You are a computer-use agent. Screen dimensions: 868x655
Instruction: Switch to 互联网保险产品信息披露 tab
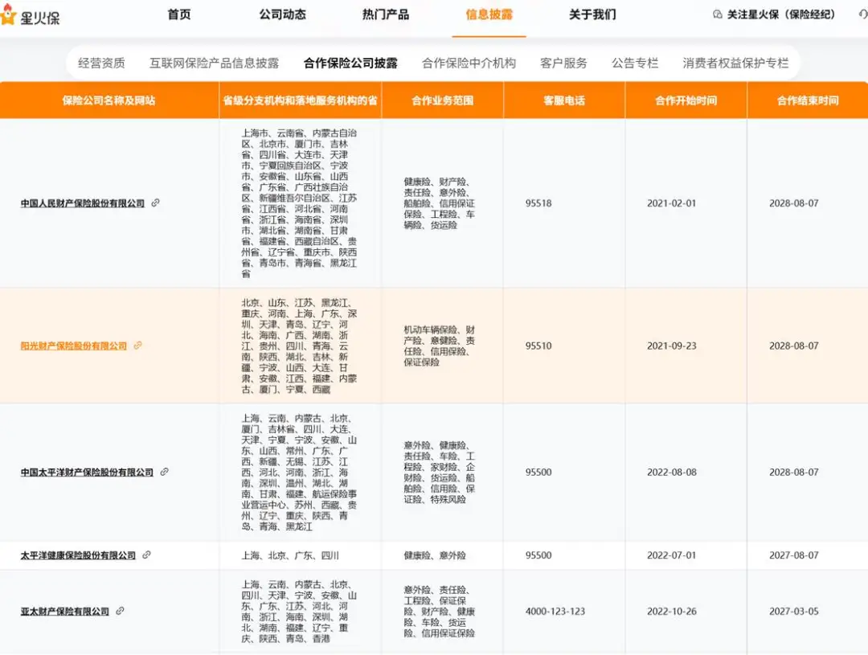(215, 63)
